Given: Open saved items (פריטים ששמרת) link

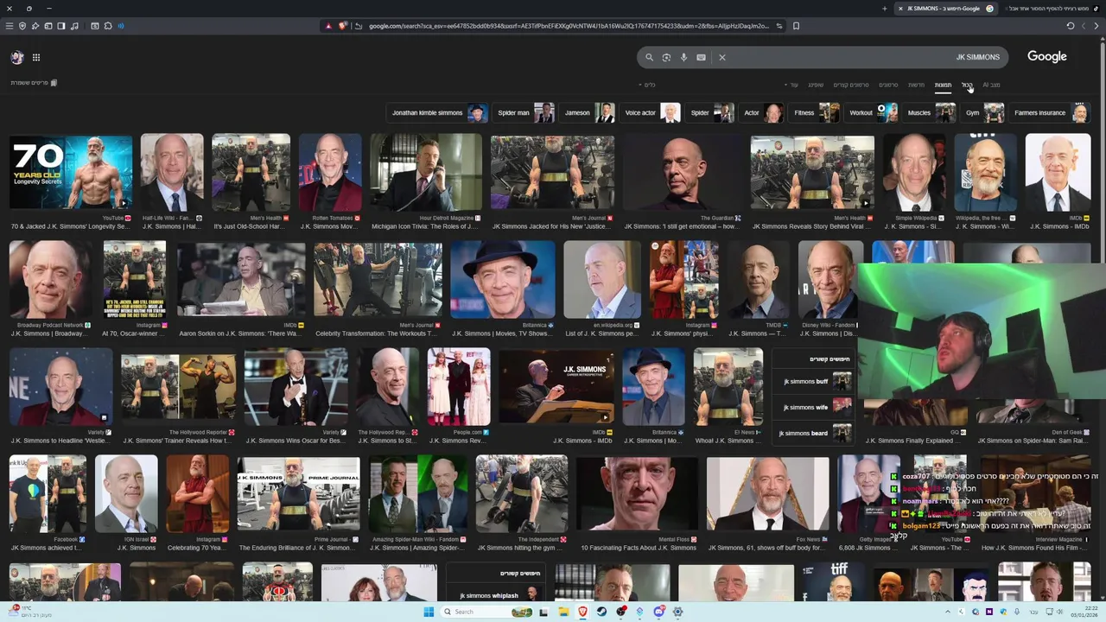Looking at the screenshot, I should [34, 83].
